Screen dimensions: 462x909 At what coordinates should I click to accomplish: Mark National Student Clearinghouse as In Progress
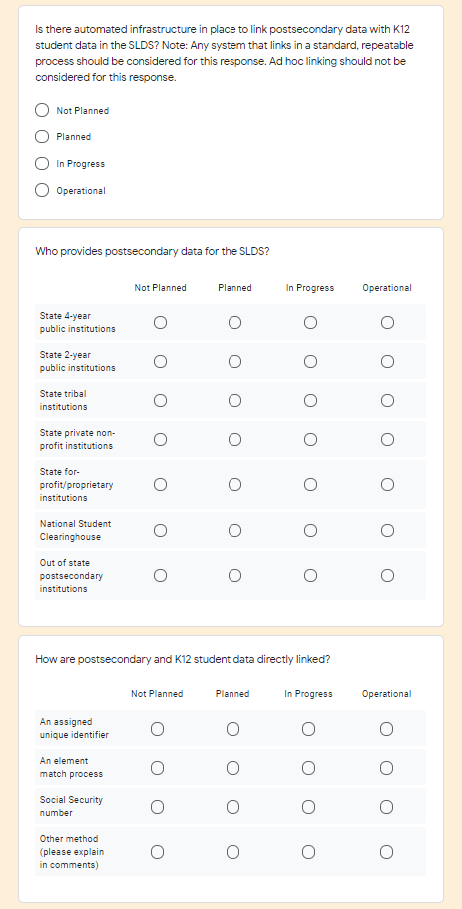pyautogui.click(x=310, y=530)
